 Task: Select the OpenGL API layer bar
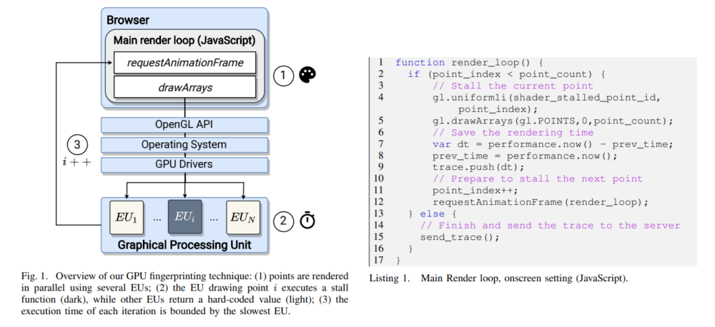tap(184, 125)
